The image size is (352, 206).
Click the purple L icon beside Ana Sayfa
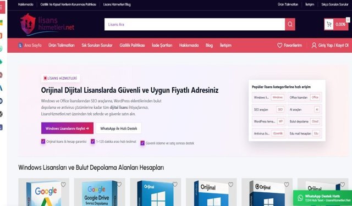pyautogui.click(x=20, y=45)
